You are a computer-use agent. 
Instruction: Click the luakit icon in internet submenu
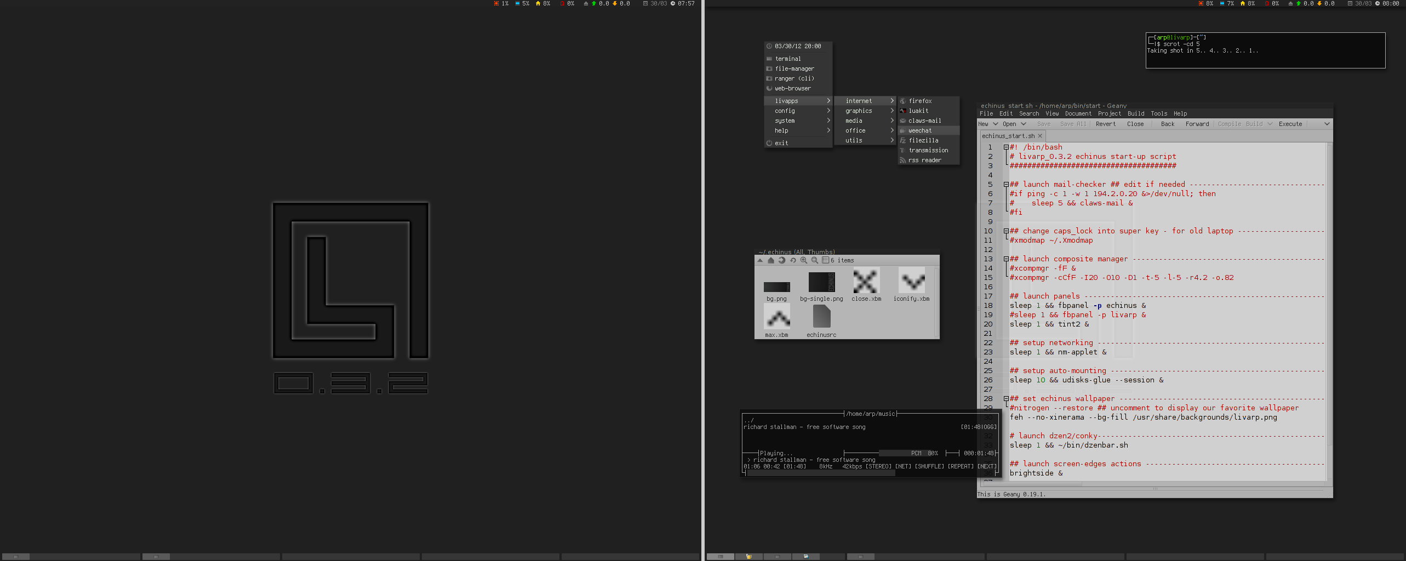point(903,111)
